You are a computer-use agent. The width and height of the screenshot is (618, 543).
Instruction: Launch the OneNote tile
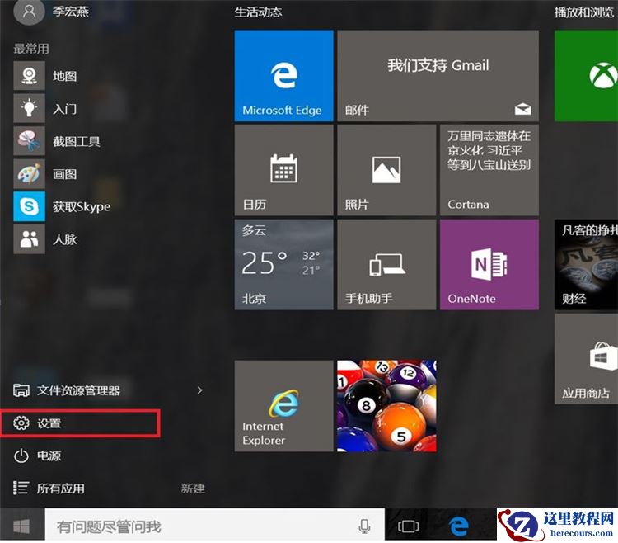[489, 264]
